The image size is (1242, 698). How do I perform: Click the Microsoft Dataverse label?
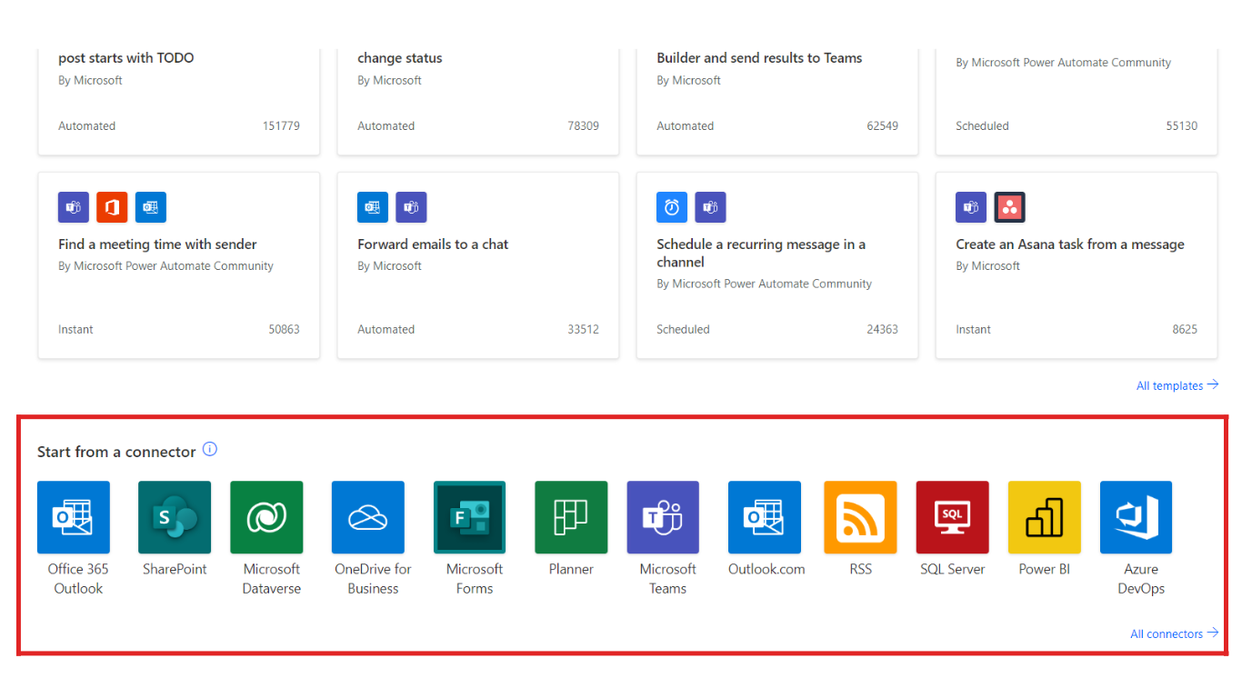[x=271, y=579]
